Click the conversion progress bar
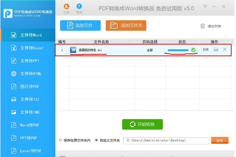 point(178,50)
